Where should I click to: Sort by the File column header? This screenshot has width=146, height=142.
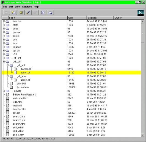[38, 18]
